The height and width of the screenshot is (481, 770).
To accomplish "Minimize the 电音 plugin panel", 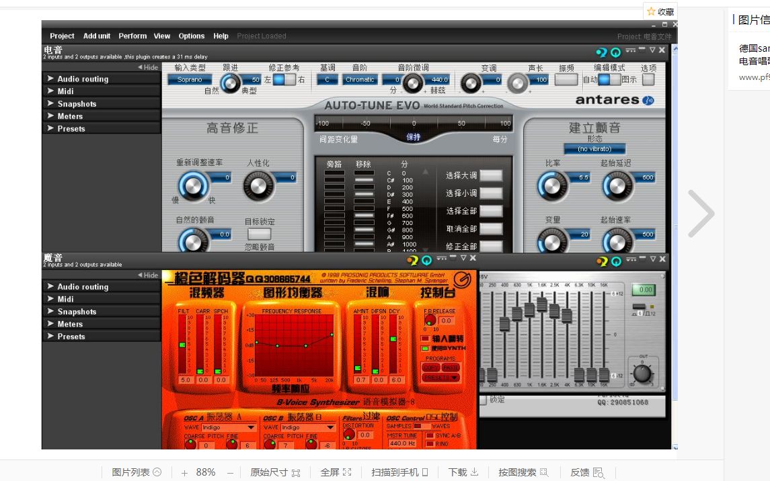I will 642,49.
